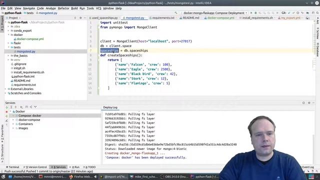Expand the Containers node in Services

click(13, 124)
